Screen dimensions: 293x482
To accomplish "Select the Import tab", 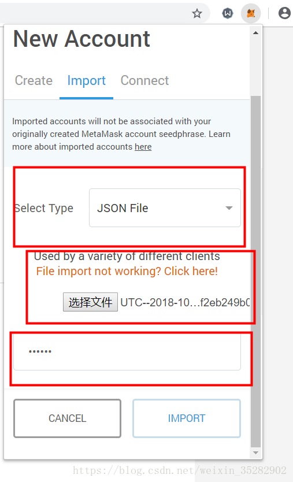I will [x=86, y=80].
